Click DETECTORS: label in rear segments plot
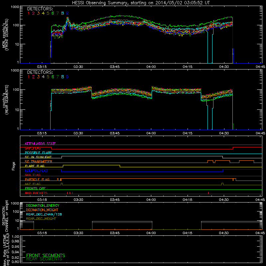This screenshot has width=266, height=266. (40, 72)
